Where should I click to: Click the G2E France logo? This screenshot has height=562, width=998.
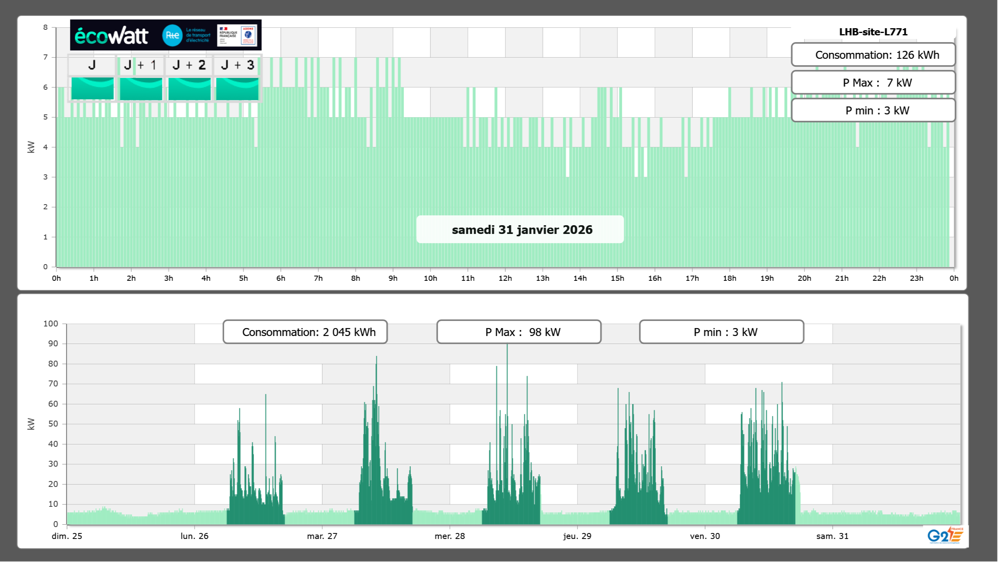(x=945, y=535)
